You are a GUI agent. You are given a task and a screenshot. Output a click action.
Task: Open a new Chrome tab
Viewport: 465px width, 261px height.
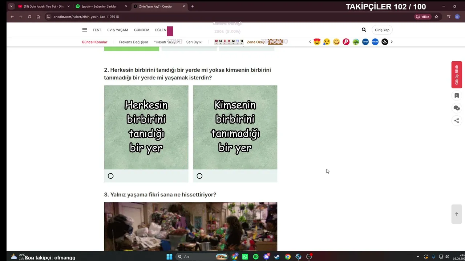coord(193,6)
